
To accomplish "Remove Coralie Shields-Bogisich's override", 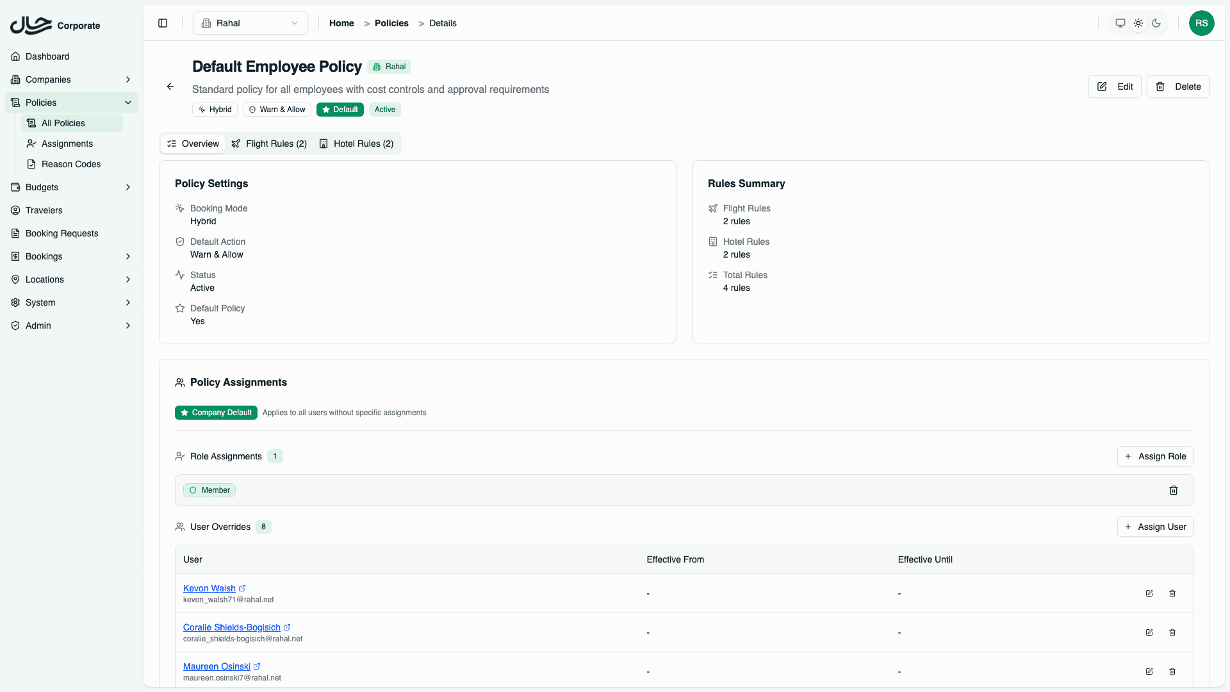I will point(1173,632).
